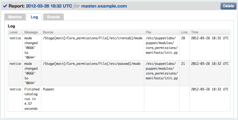Select the /etc/crontab mode source cell
Image resolution: width=238 pixels, height=120 pixels.
92,38
